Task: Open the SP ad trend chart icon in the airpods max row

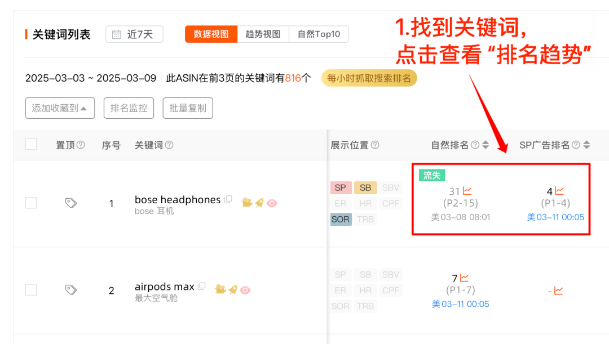Action: pyautogui.click(x=558, y=291)
